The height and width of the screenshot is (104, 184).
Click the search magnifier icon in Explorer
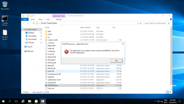pos(169,23)
